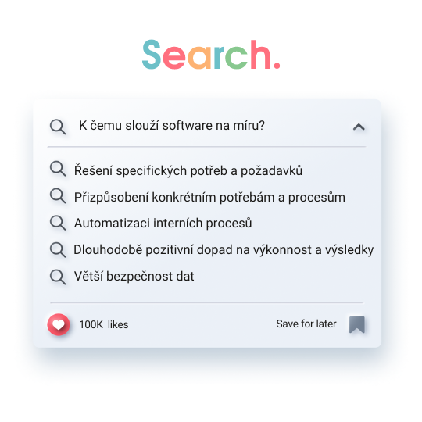Click the colorful Search. logo
The image size is (422, 422).
click(x=211, y=55)
